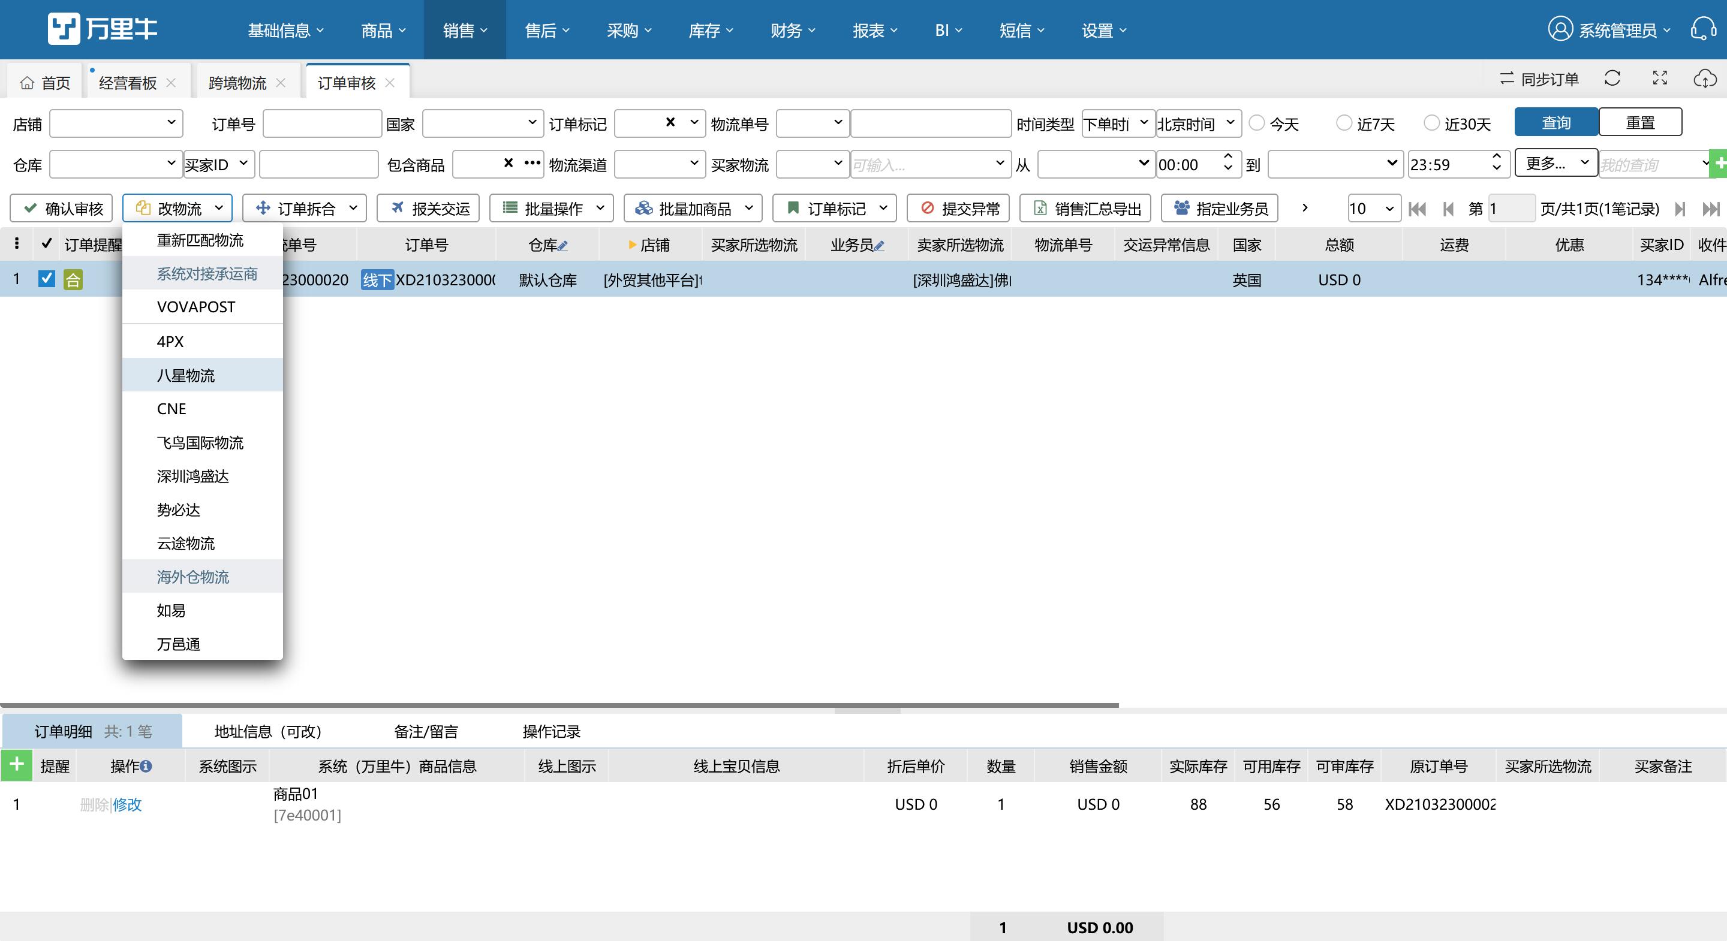This screenshot has width=1727, height=941.
Task: Go to the previous page icon
Action: point(1448,209)
